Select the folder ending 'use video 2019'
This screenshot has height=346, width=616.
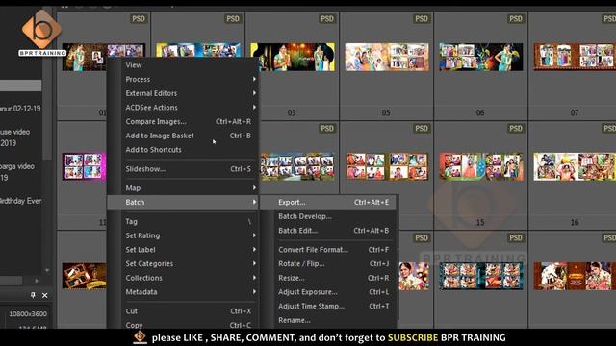tap(15, 137)
